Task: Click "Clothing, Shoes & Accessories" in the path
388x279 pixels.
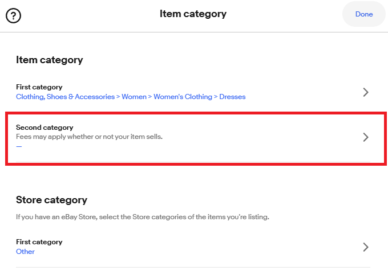Action: click(x=65, y=97)
